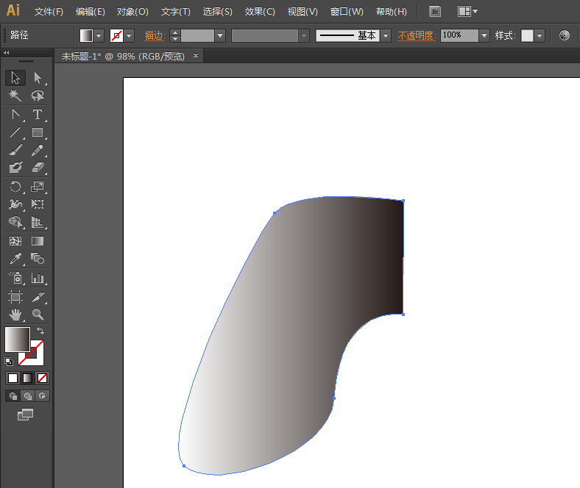
Task: Click the 描边 stroke panel link
Action: coord(154,35)
